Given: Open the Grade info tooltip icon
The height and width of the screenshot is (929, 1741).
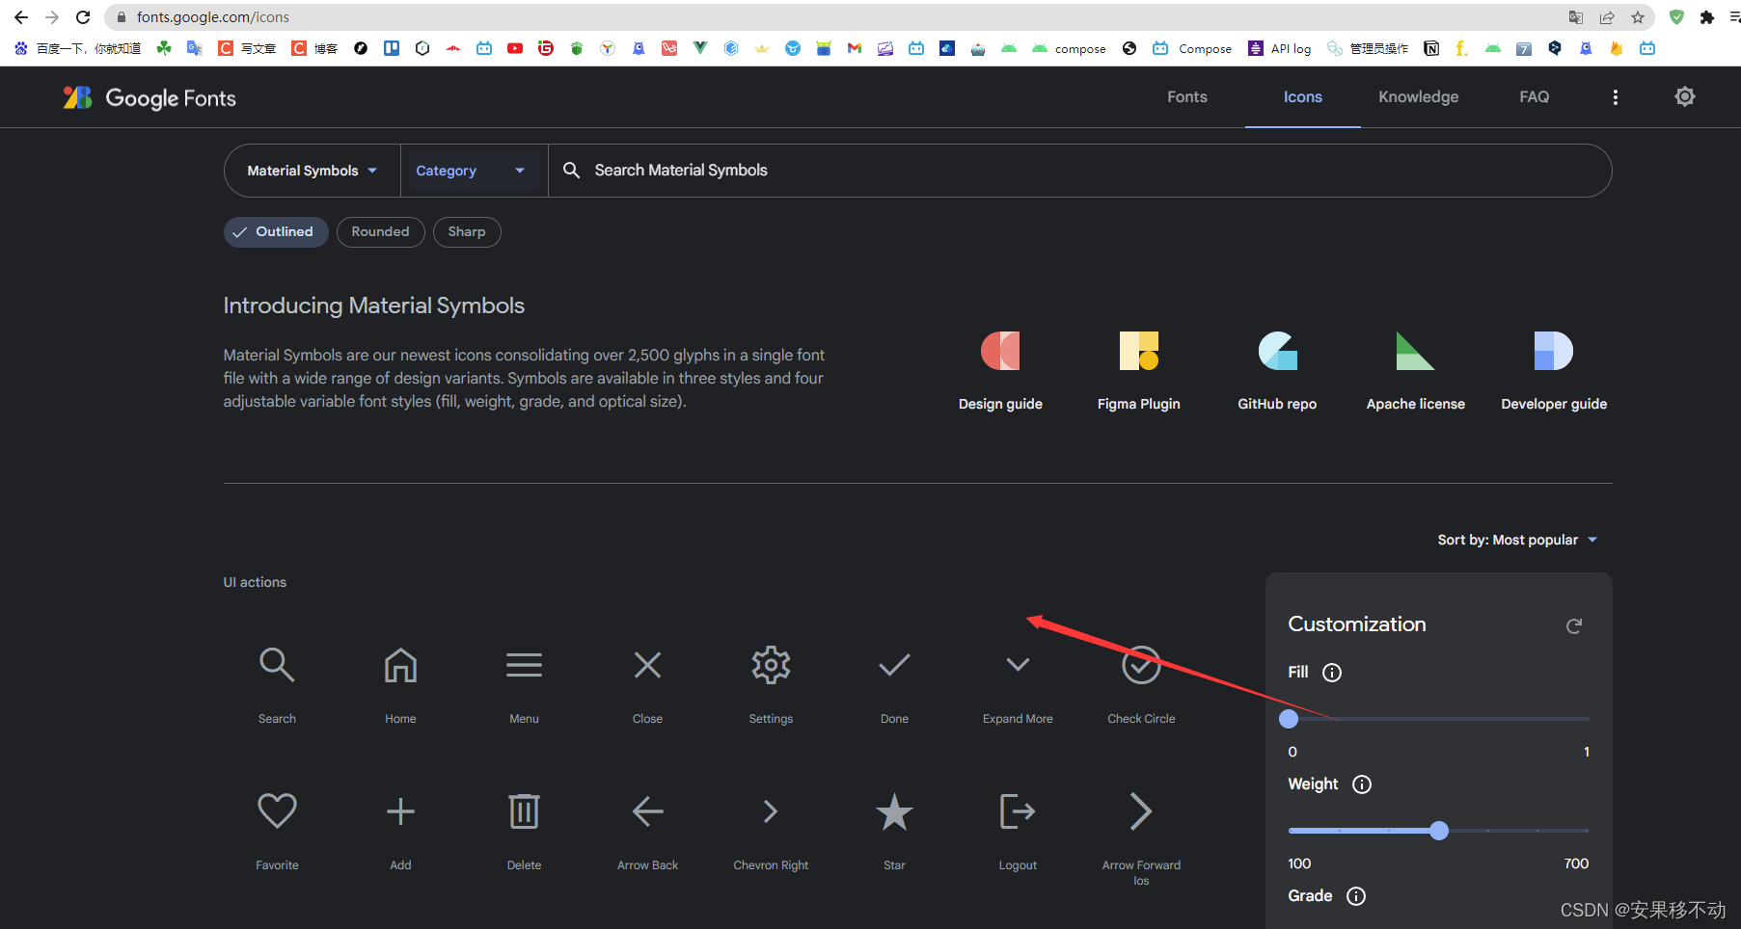Looking at the screenshot, I should pos(1356,896).
